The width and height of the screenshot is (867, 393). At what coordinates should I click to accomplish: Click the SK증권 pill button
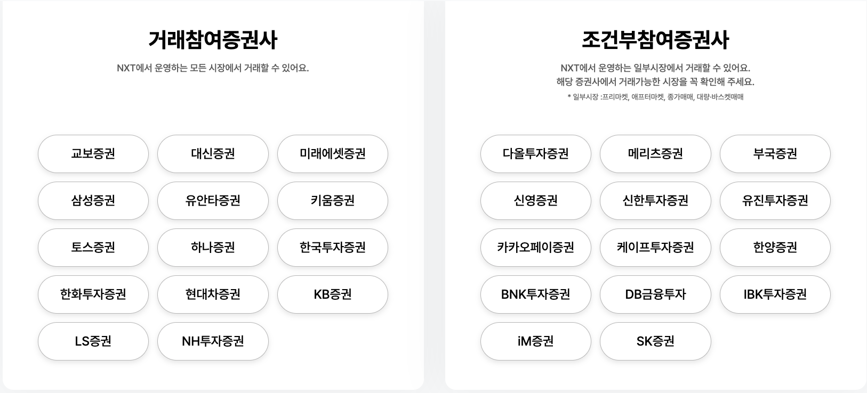pyautogui.click(x=655, y=341)
